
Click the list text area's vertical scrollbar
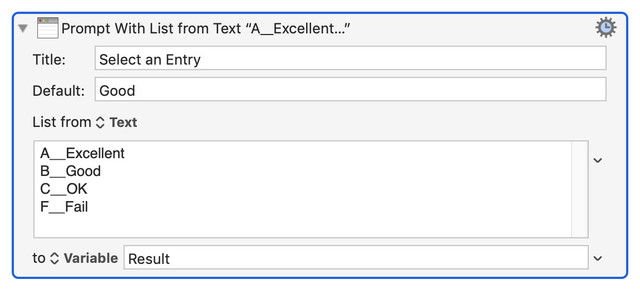point(580,189)
